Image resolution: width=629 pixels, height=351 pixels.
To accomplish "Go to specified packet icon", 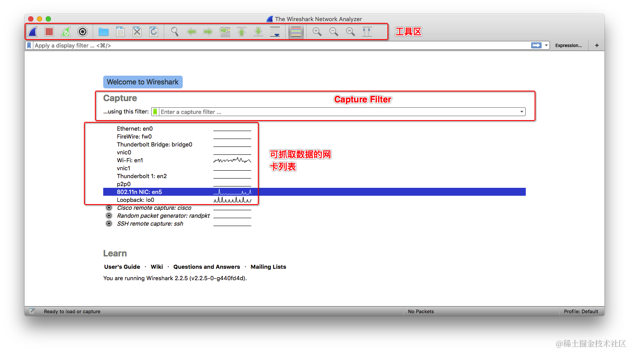I will tap(225, 32).
